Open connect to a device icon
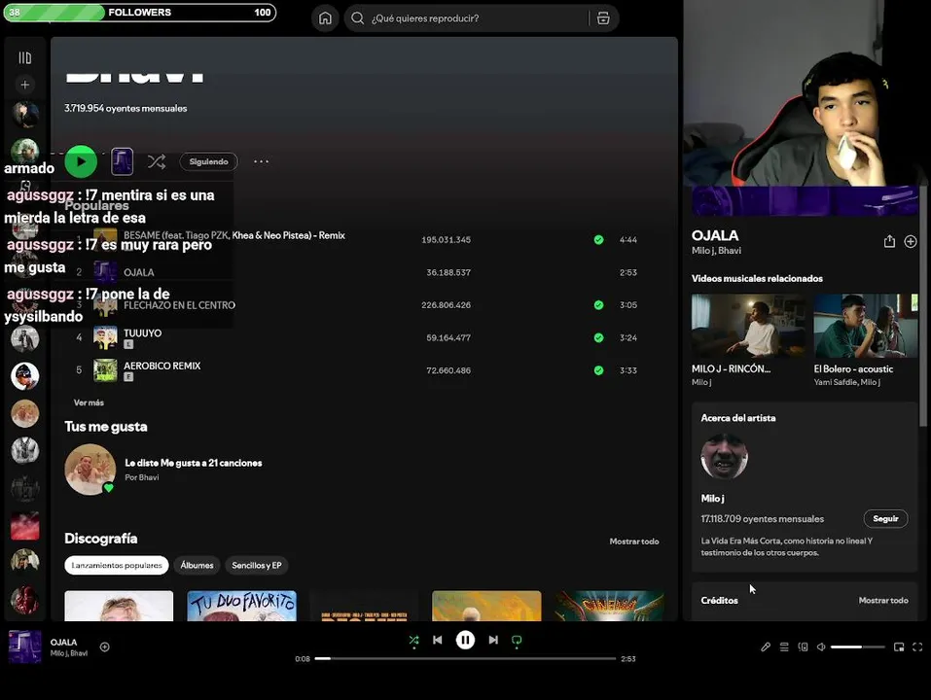 803,647
